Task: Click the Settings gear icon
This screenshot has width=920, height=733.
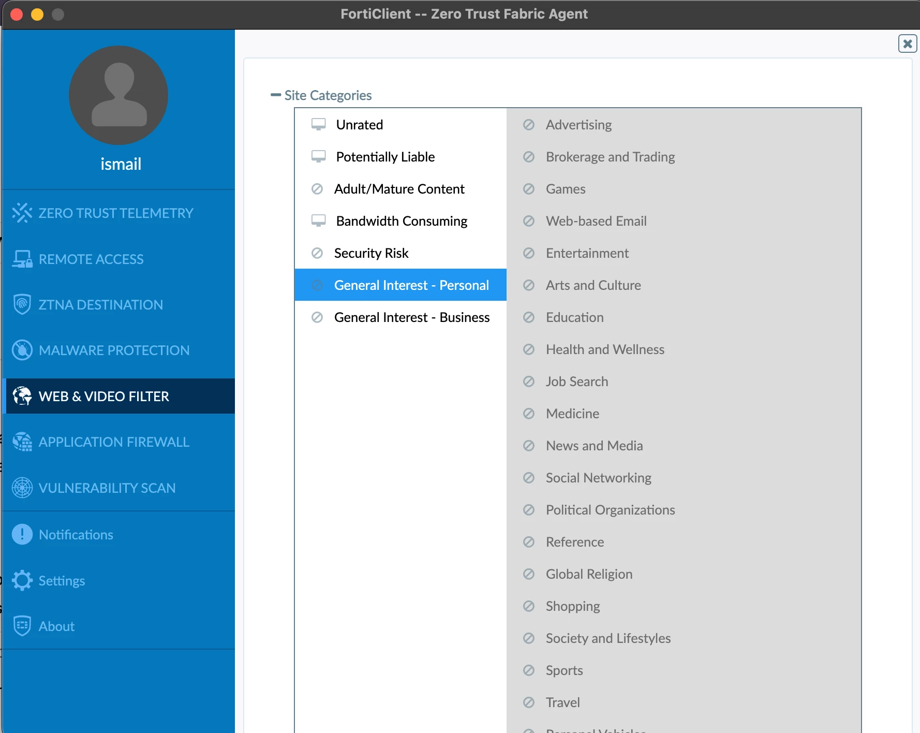Action: click(22, 580)
